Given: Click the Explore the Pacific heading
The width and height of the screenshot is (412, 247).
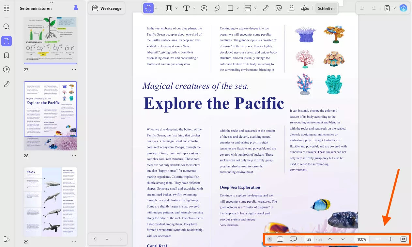Looking at the screenshot, I should click(214, 103).
